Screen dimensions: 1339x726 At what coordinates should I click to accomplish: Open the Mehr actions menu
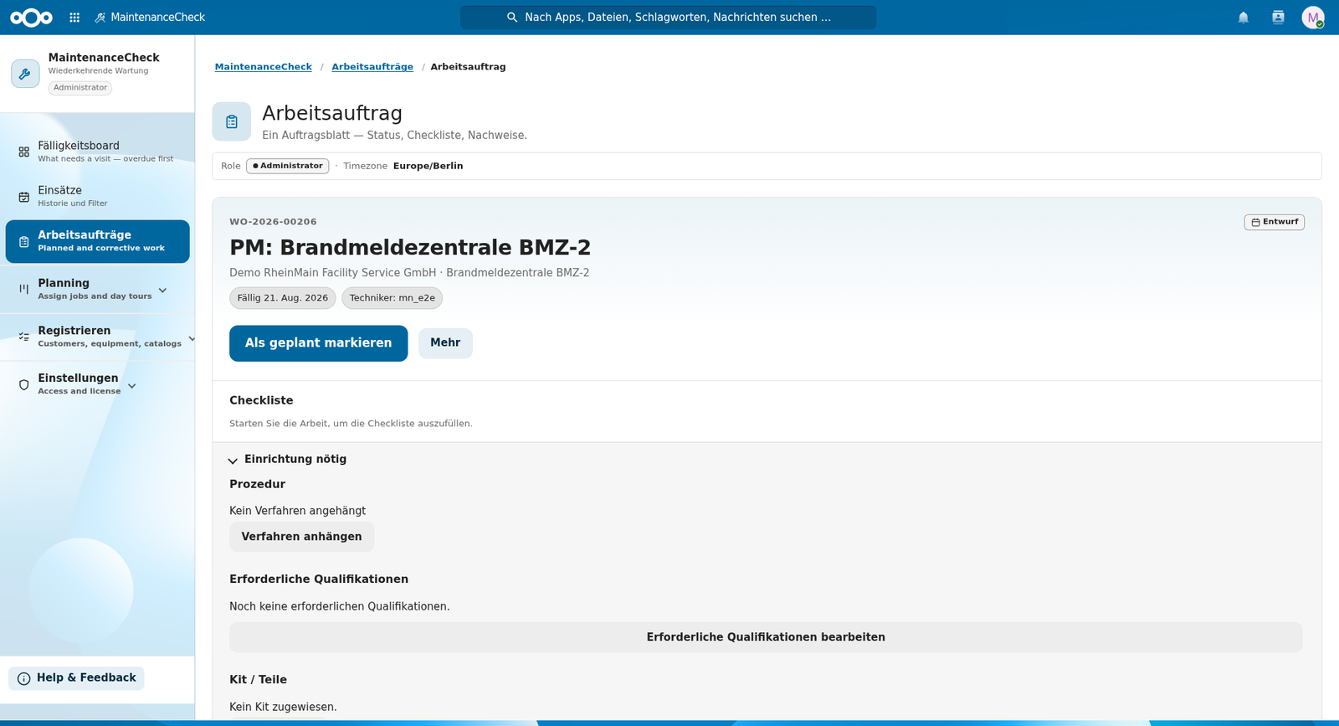pos(445,343)
